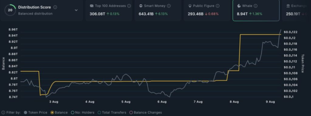Click the 0.68% Public Figure change
Screen dimensions: 311x116
coord(212,14)
